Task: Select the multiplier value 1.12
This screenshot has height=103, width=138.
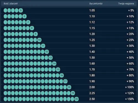Action: point(92,22)
